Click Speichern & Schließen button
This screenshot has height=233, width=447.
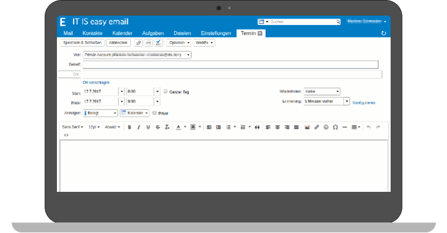point(82,43)
